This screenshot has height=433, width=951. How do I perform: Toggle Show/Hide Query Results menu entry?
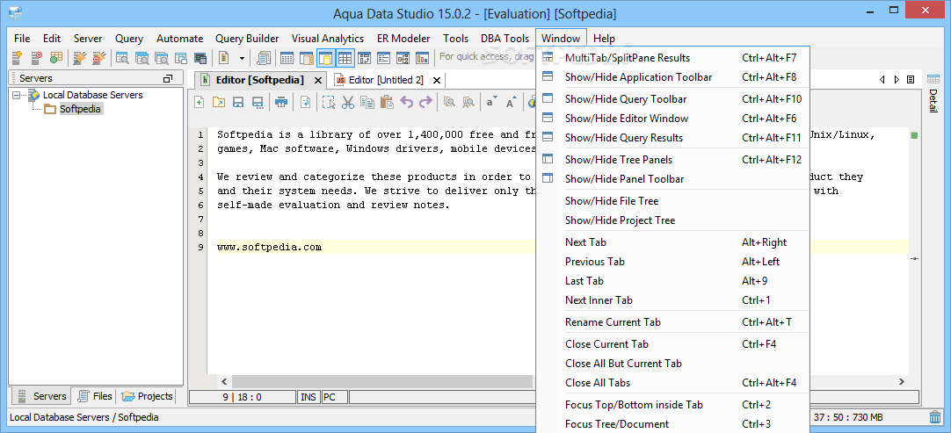click(672, 138)
